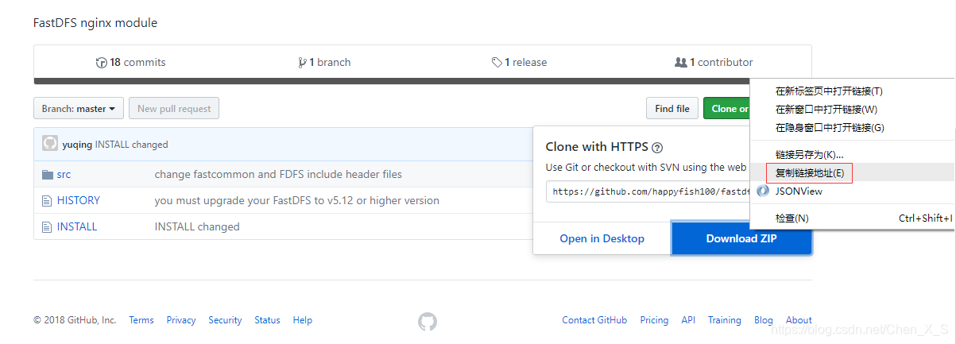Click the Download ZIP button
Image resolution: width=956 pixels, height=344 pixels.
741,238
